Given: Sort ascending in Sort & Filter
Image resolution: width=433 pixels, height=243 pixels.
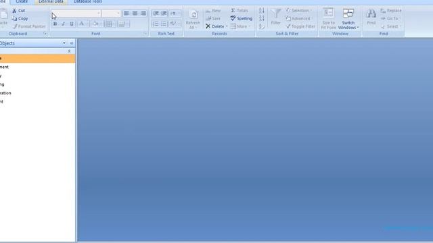Looking at the screenshot, I should pyautogui.click(x=262, y=11).
